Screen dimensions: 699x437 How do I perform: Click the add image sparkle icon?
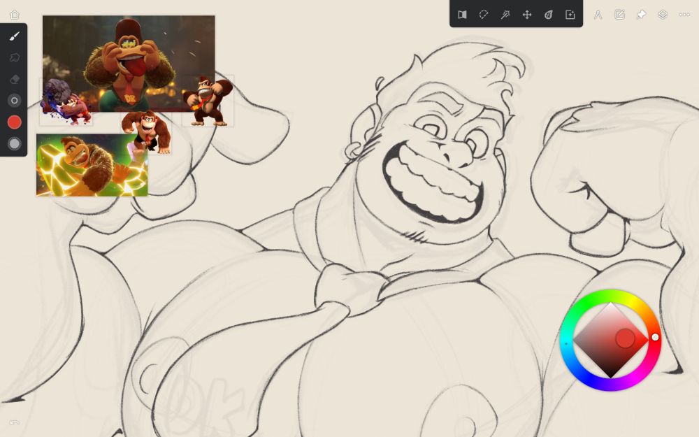570,15
